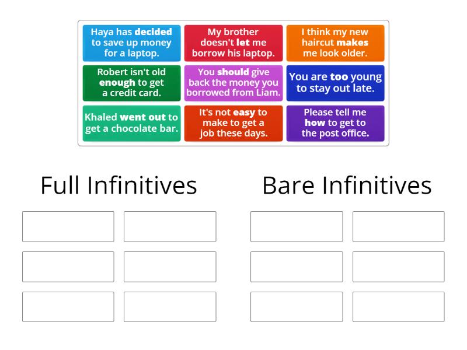Pick the 'Robert isn't old enough' card
This screenshot has width=467, height=350.
[131, 83]
